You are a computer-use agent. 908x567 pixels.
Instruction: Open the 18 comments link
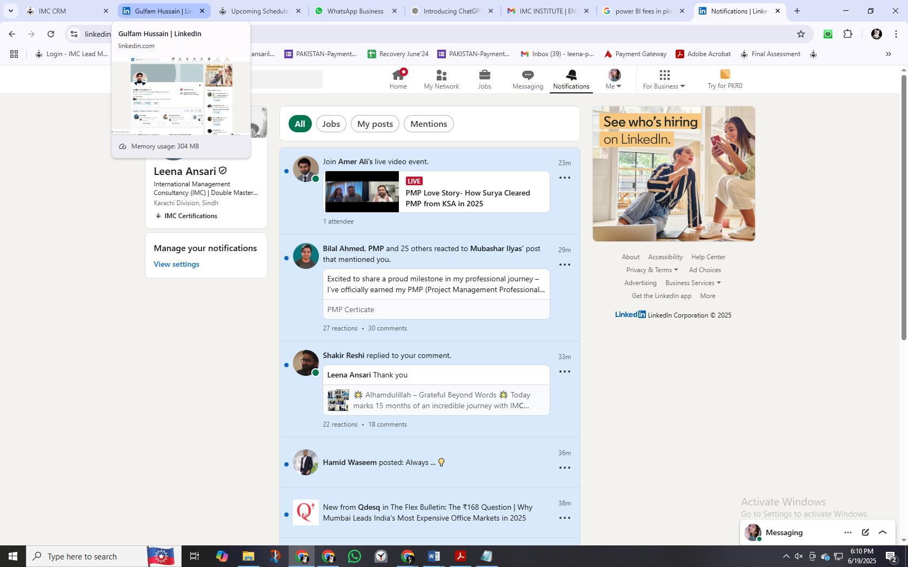[x=388, y=424]
